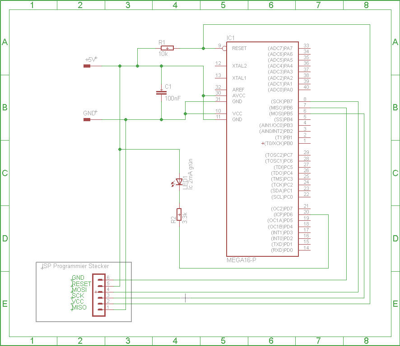The image size is (400, 346).
Task: Select the R2 resistor symbol
Action: 179,214
